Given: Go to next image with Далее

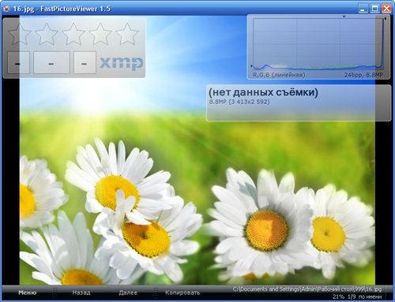Looking at the screenshot, I should coord(128,293).
